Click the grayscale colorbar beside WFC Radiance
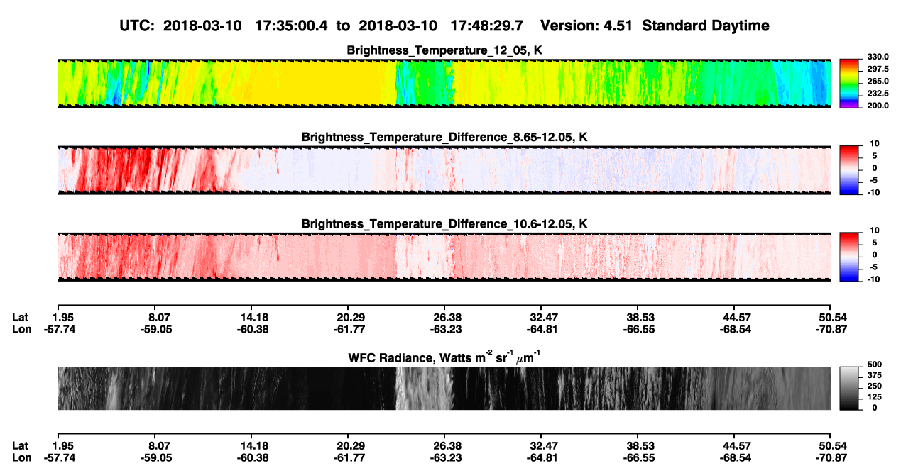923x473 pixels. [850, 388]
